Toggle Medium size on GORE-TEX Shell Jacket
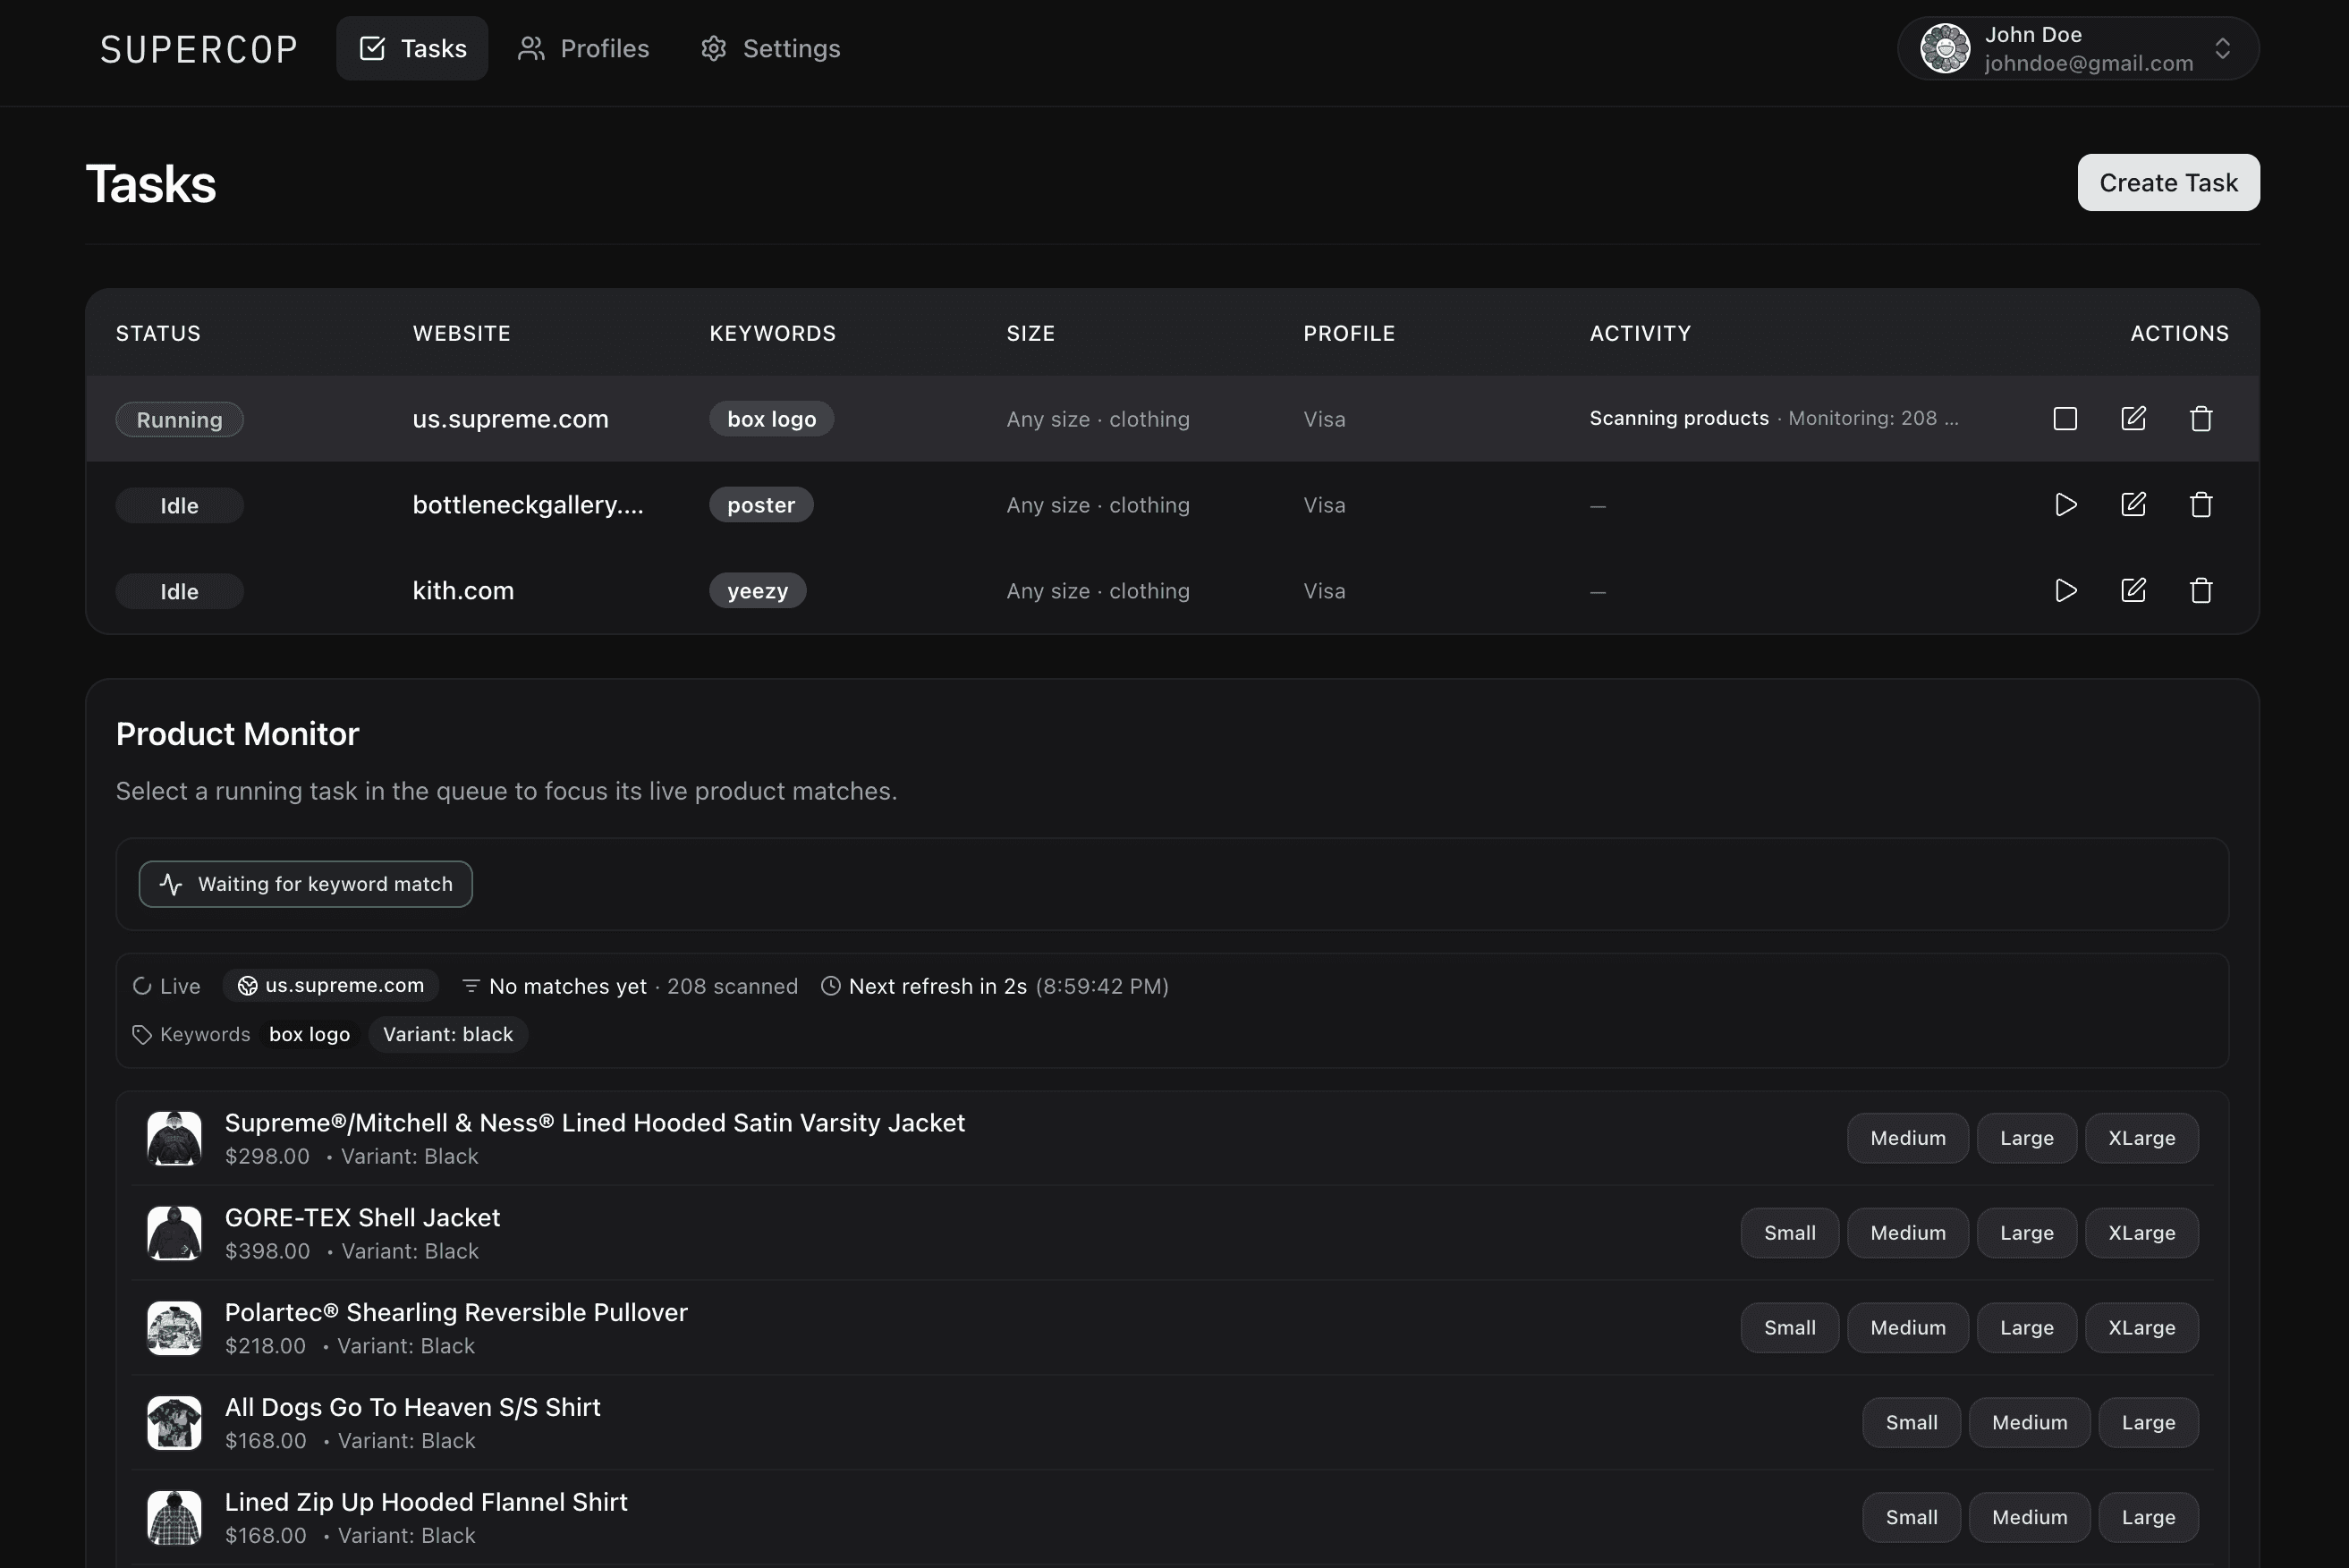This screenshot has width=2349, height=1568. pos(1906,1232)
